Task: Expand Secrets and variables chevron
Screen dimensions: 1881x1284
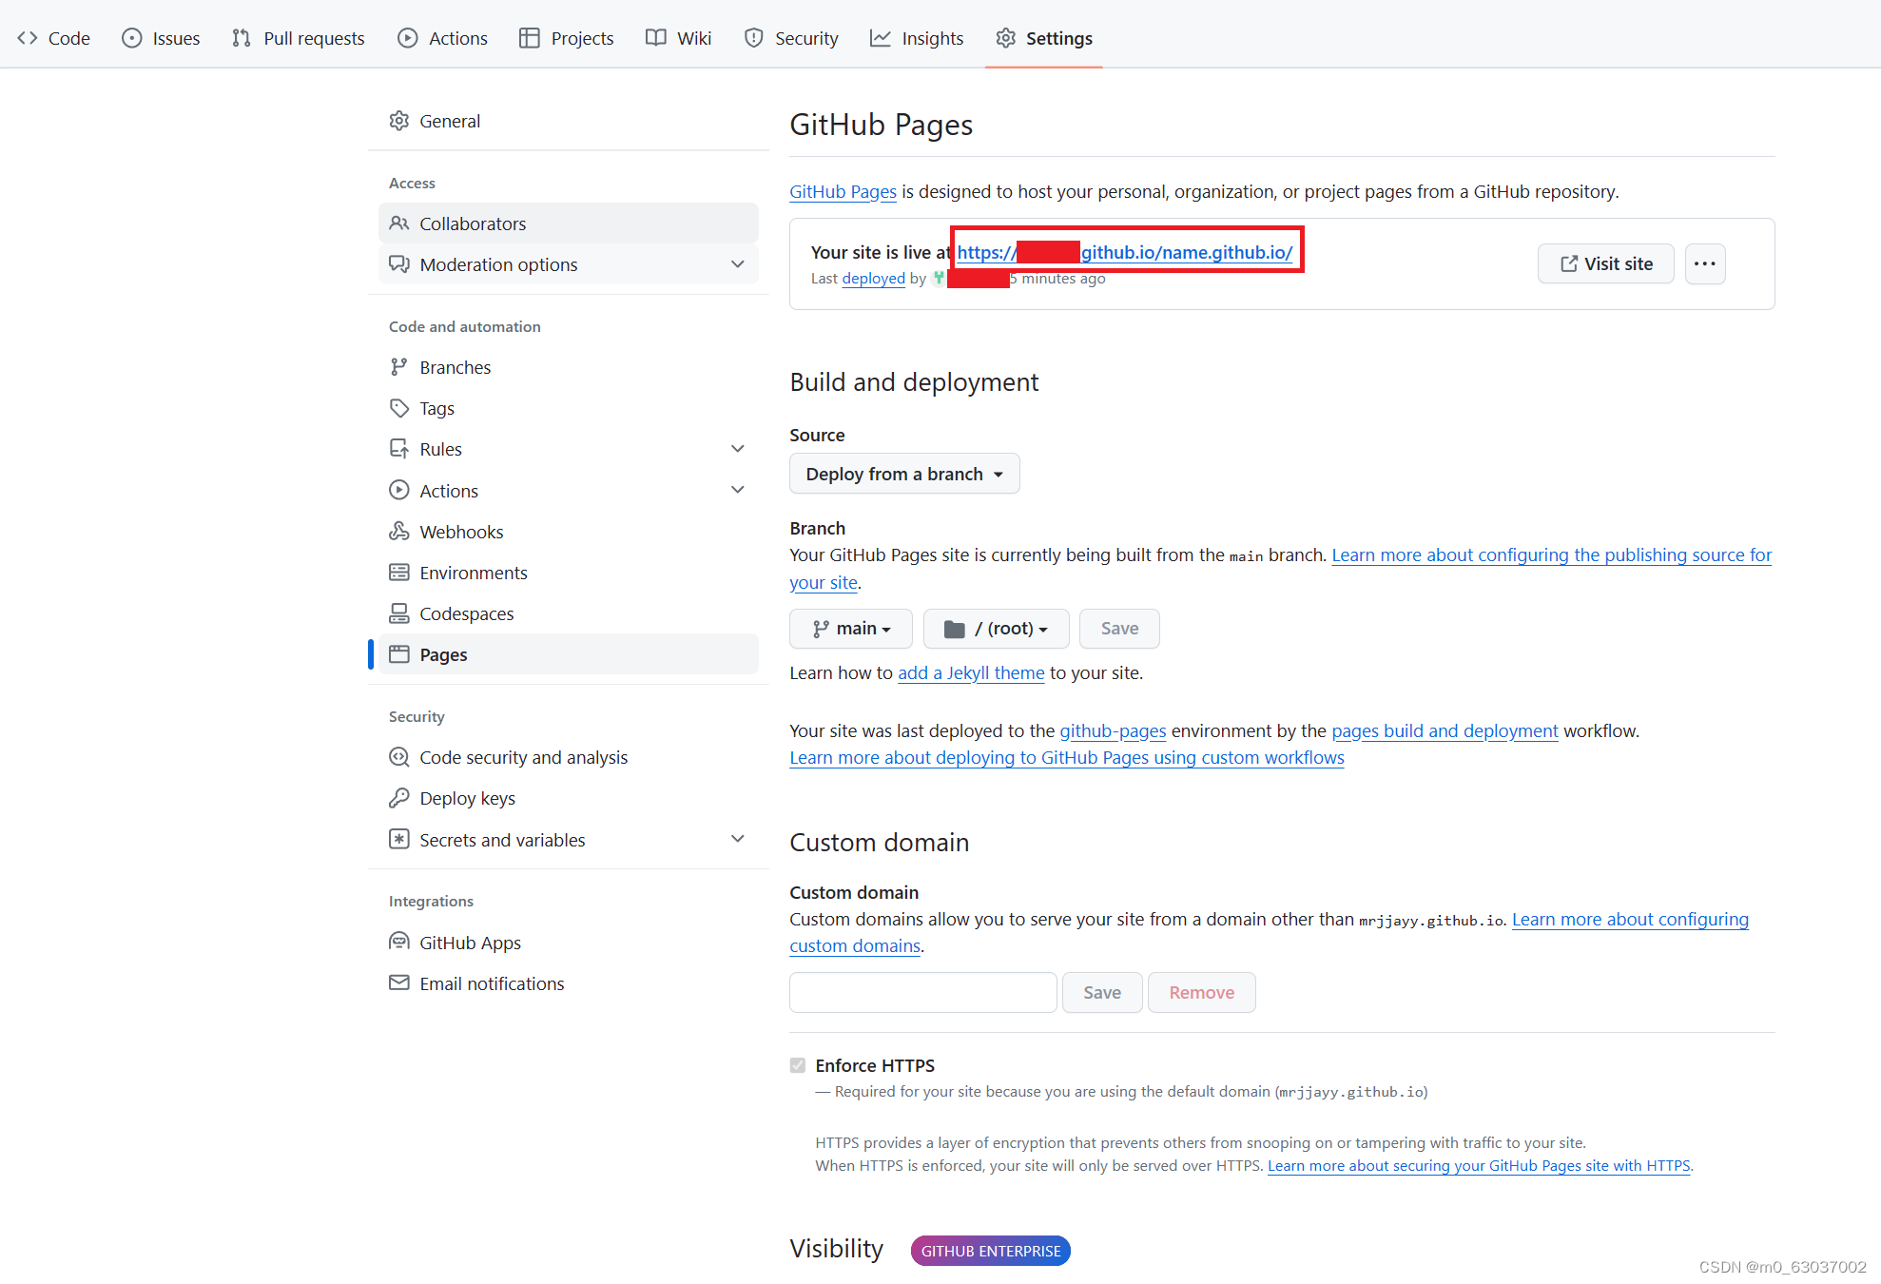Action: point(738,839)
